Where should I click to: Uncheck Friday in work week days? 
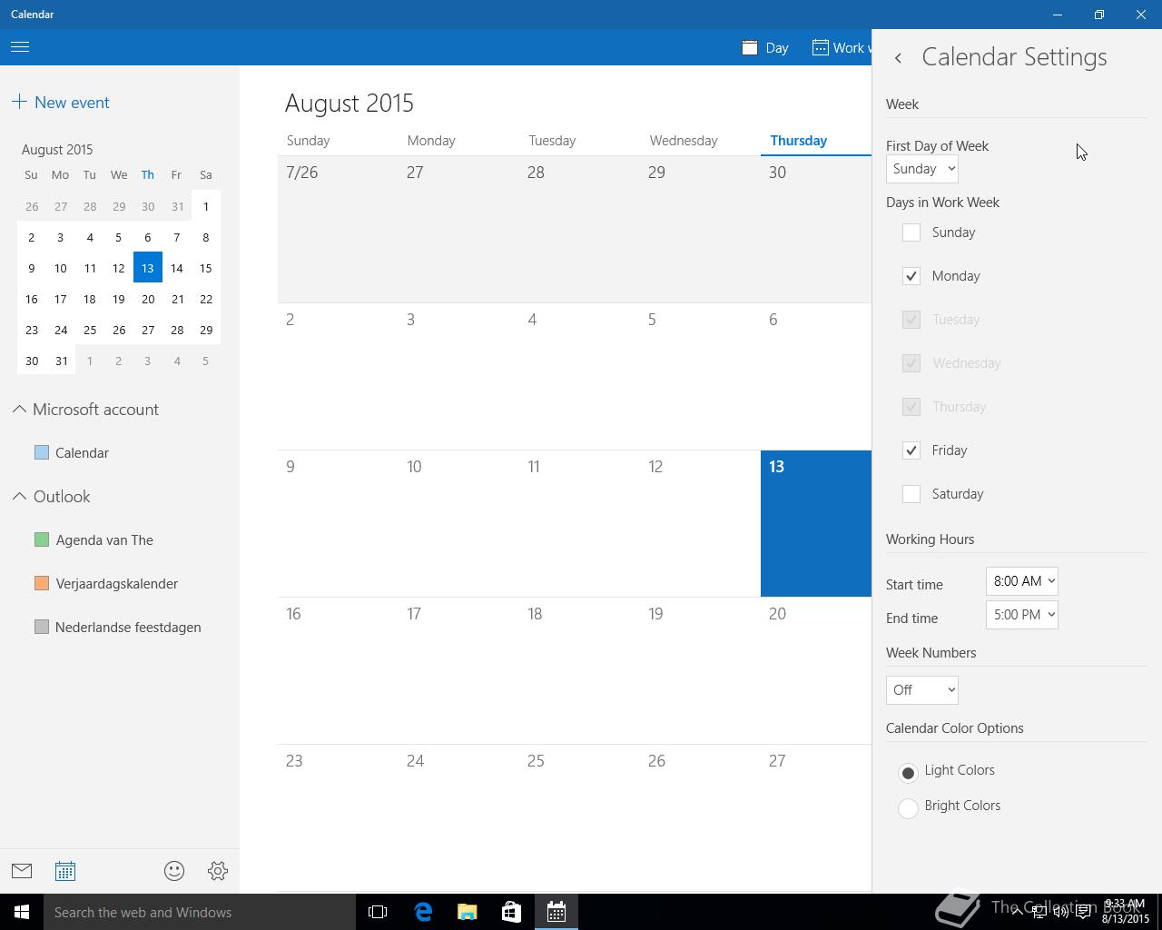pyautogui.click(x=911, y=450)
